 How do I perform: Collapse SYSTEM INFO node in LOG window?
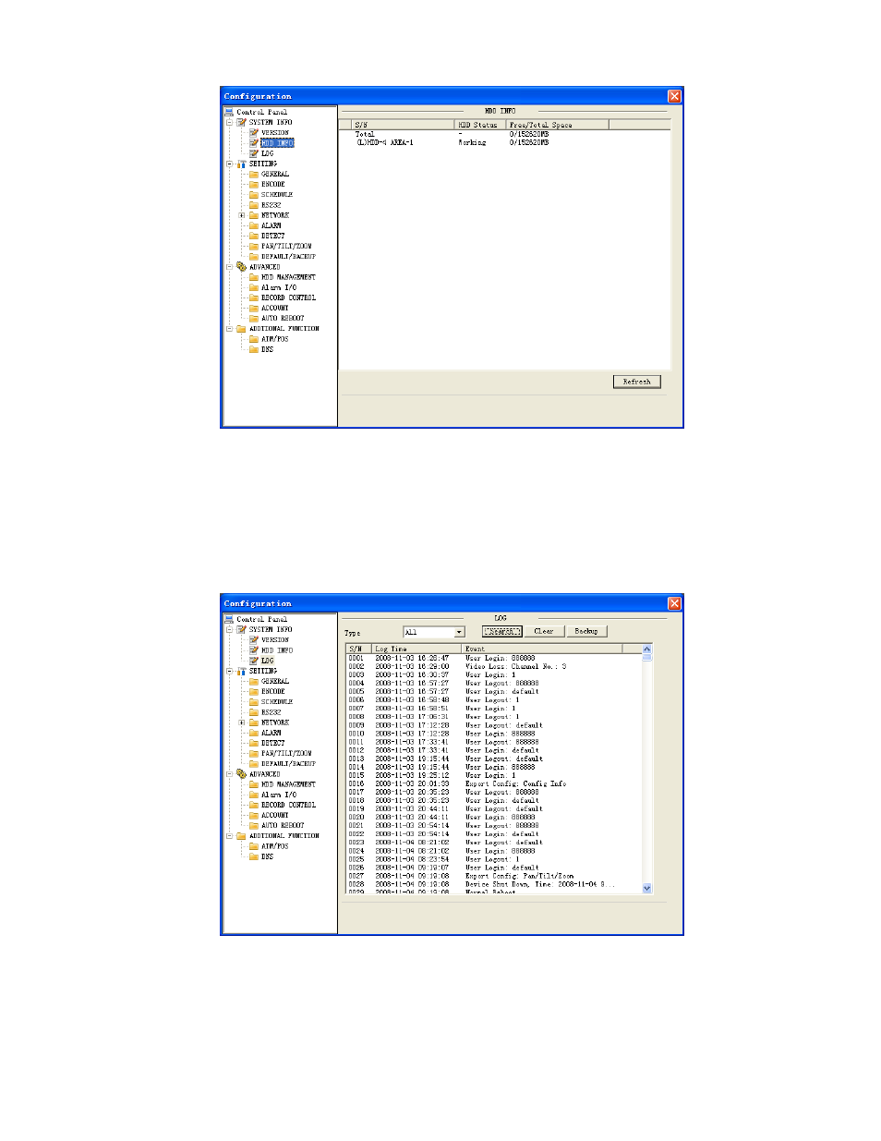point(229,629)
